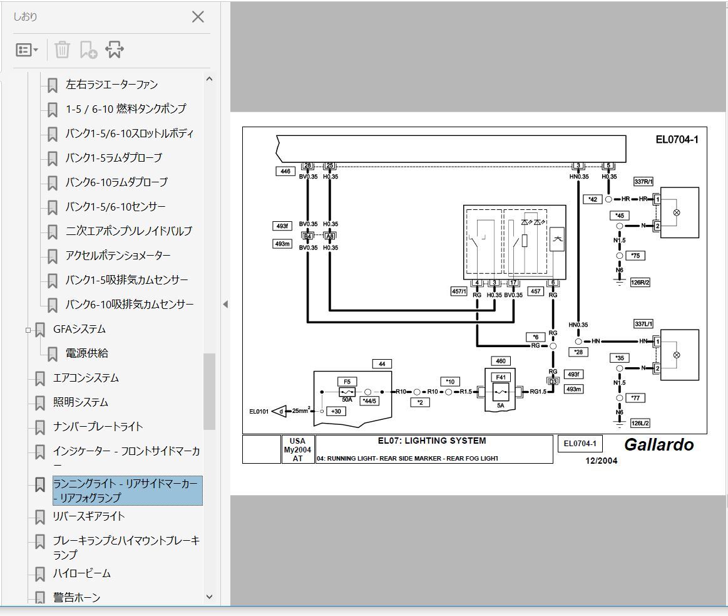Click the F41 fuse label in the diagram
The width and height of the screenshot is (728, 616).
pyautogui.click(x=501, y=377)
